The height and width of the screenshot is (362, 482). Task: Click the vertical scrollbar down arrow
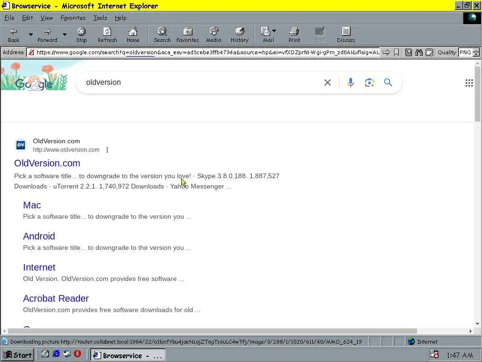click(x=477, y=324)
